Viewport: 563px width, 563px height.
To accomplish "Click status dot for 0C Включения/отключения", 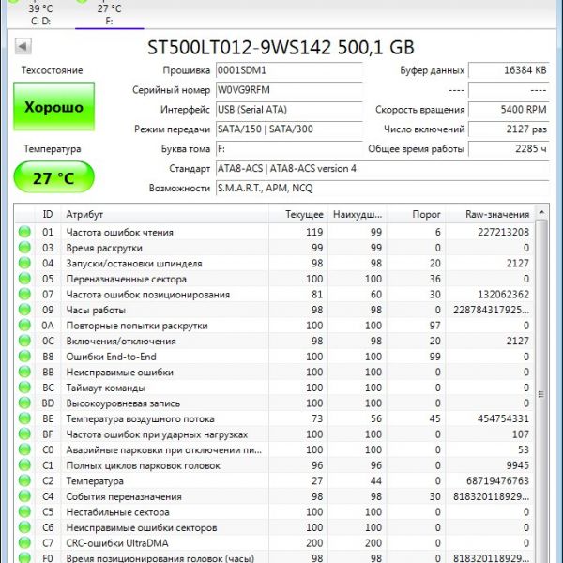I will [x=24, y=341].
